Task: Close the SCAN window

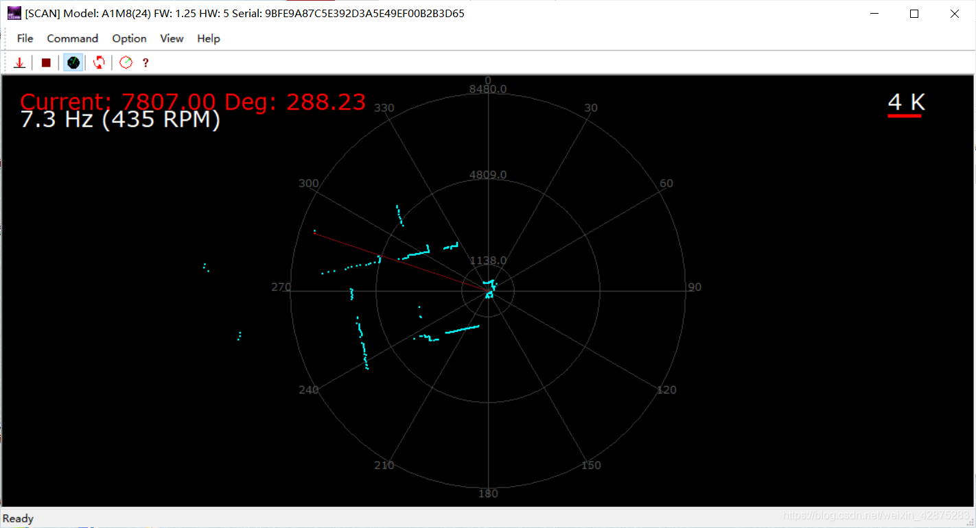Action: click(x=955, y=14)
